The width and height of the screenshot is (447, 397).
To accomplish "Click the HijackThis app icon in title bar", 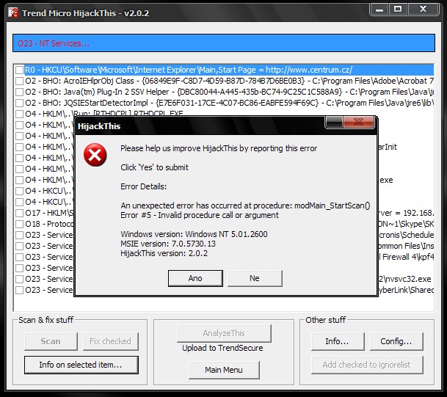I will point(13,12).
